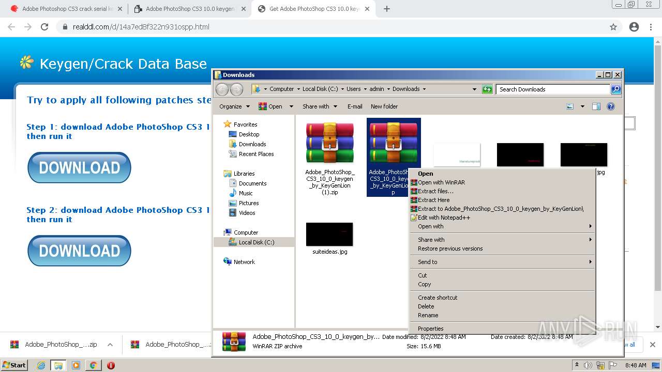Select Videos library in navigation pane
The width and height of the screenshot is (662, 372).
[247, 213]
